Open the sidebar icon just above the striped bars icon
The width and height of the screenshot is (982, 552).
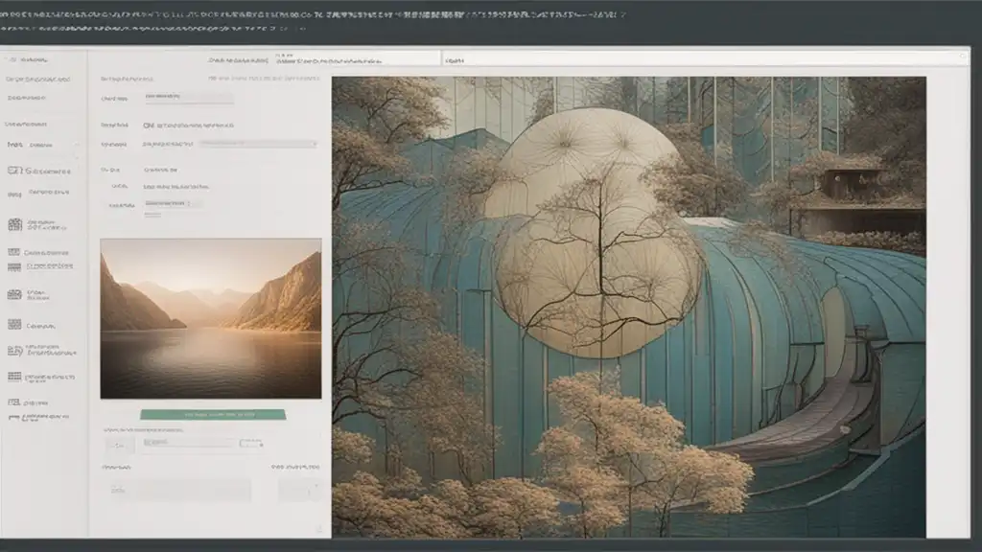14,252
